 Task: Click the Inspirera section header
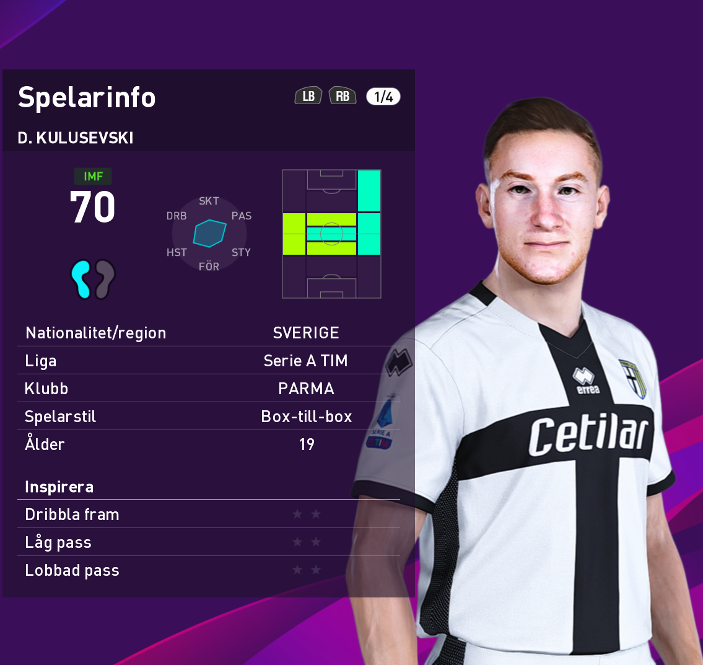click(x=59, y=487)
